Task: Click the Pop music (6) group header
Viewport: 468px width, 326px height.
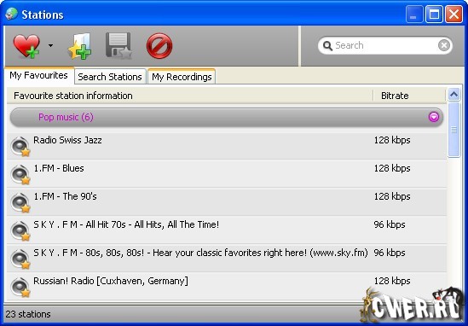Action: pyautogui.click(x=227, y=117)
